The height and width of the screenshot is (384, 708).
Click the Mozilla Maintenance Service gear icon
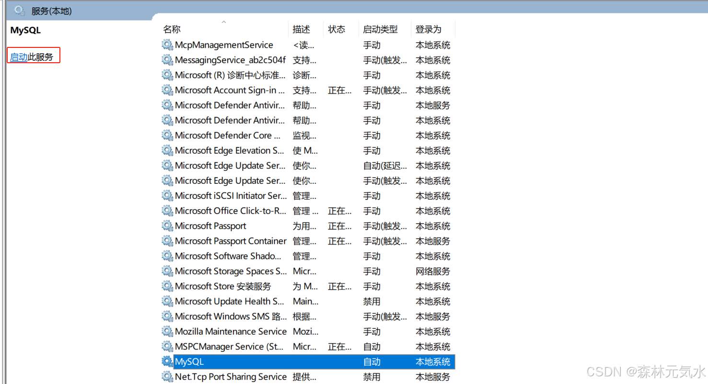[x=167, y=331]
